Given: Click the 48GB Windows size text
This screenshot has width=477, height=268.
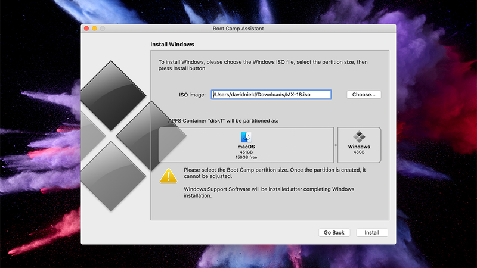Looking at the screenshot, I should (359, 152).
